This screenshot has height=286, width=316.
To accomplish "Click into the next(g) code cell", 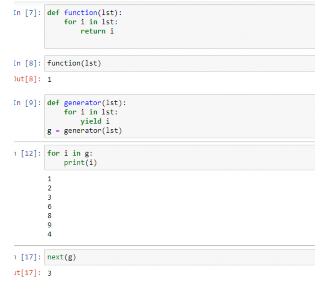I will click(x=177, y=257).
